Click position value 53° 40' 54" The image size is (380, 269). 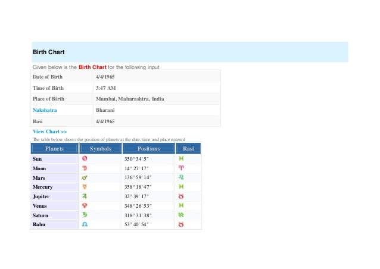coord(136,224)
